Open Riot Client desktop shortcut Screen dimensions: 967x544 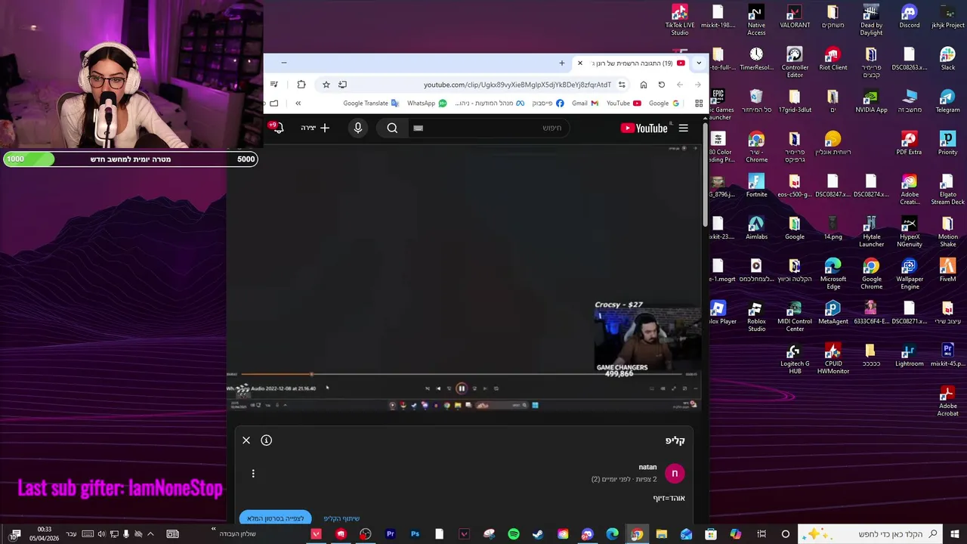coord(833,60)
